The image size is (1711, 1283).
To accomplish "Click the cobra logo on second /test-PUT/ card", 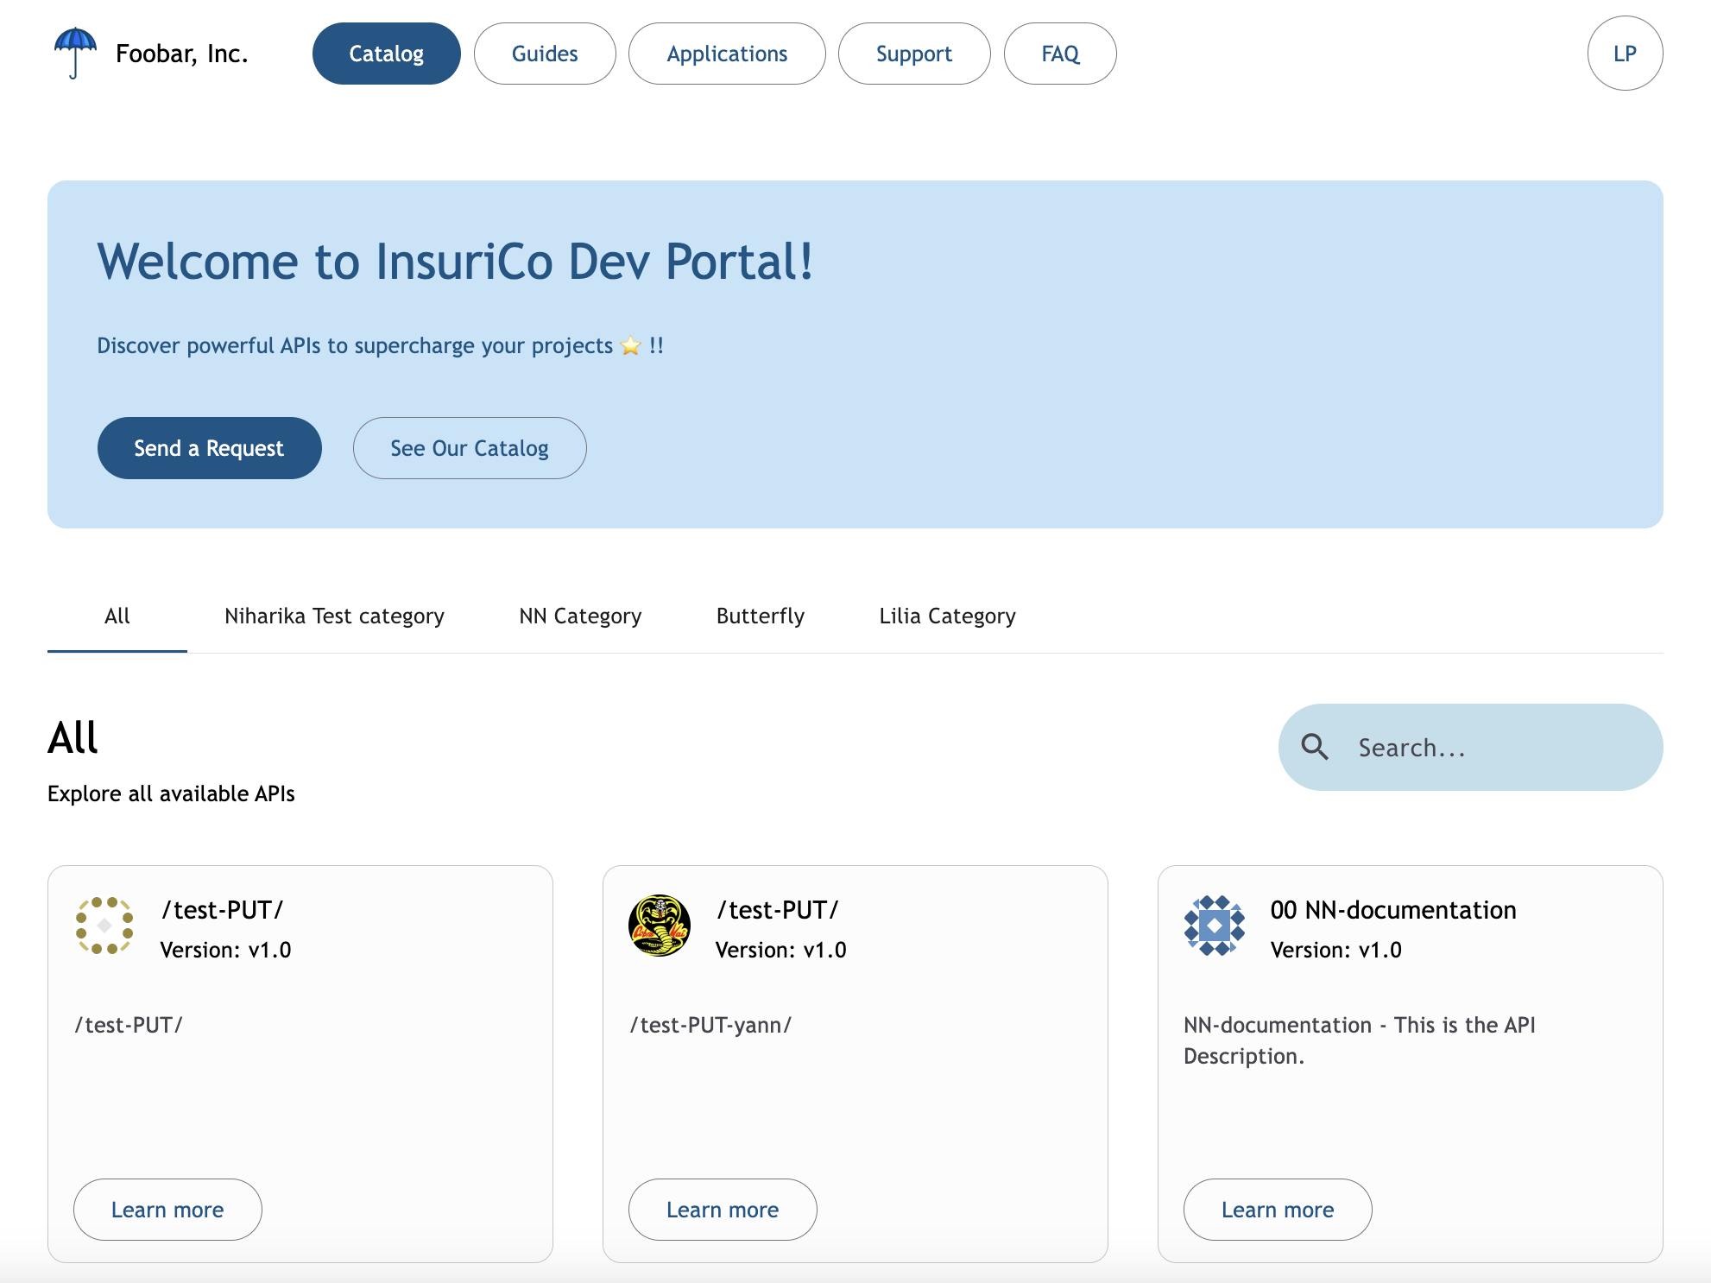I will [660, 926].
